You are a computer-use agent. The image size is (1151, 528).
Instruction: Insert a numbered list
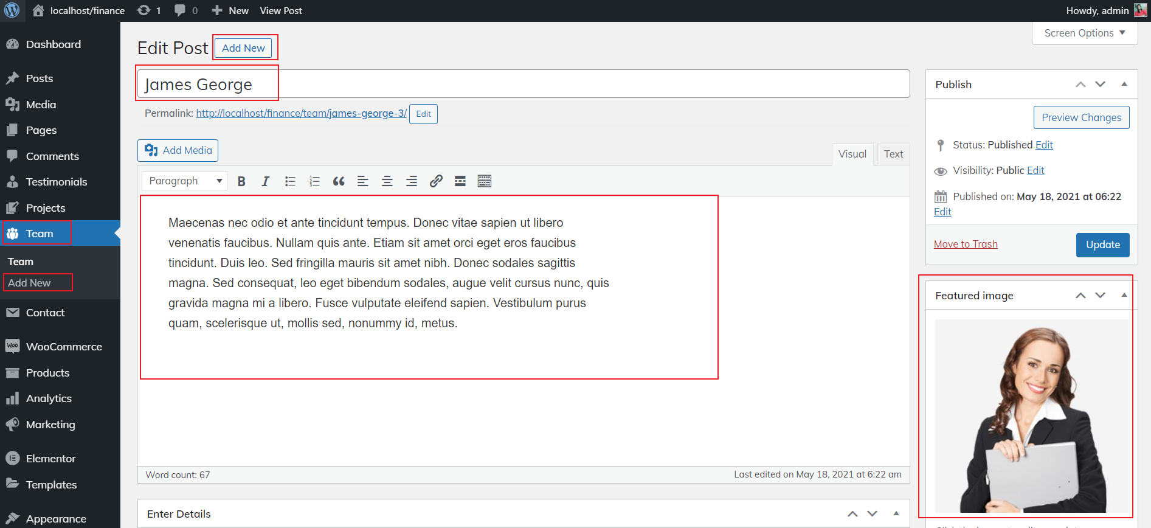pyautogui.click(x=314, y=181)
